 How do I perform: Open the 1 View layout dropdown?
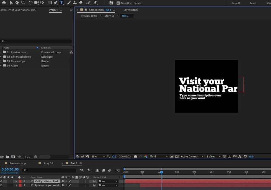213,156
